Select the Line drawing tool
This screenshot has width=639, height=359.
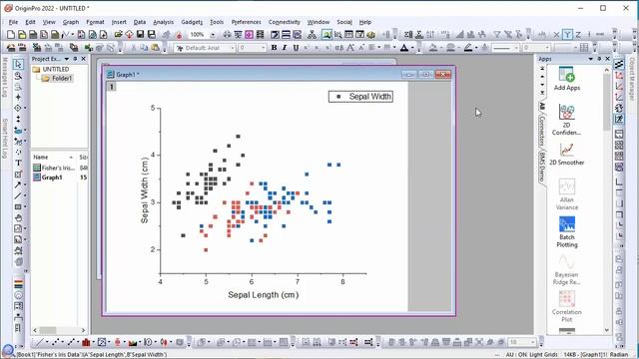[18, 195]
